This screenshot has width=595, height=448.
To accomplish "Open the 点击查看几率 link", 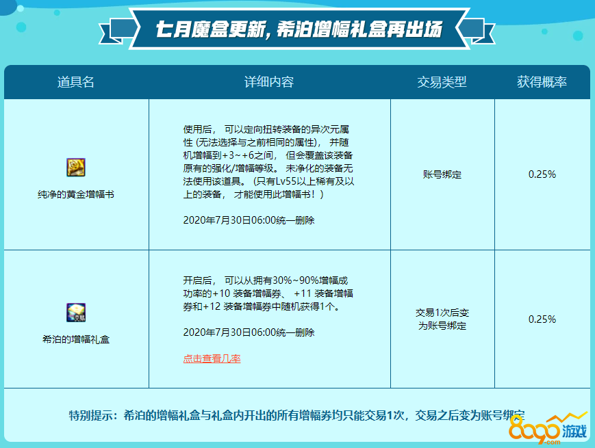I will [x=212, y=359].
